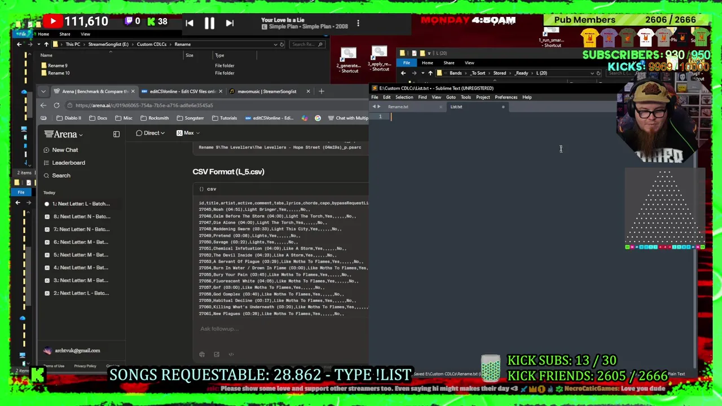The image size is (722, 406).
Task: Reload the Arena page
Action: click(56, 105)
